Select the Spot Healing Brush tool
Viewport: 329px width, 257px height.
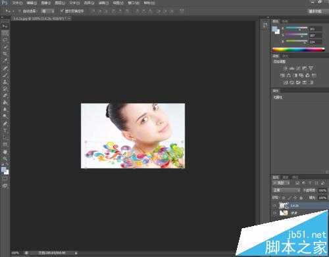click(x=5, y=68)
